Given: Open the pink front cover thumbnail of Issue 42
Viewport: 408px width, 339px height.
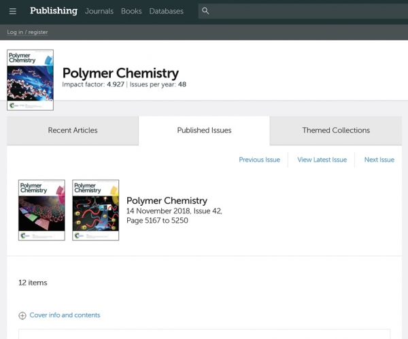Looking at the screenshot, I should (41, 210).
